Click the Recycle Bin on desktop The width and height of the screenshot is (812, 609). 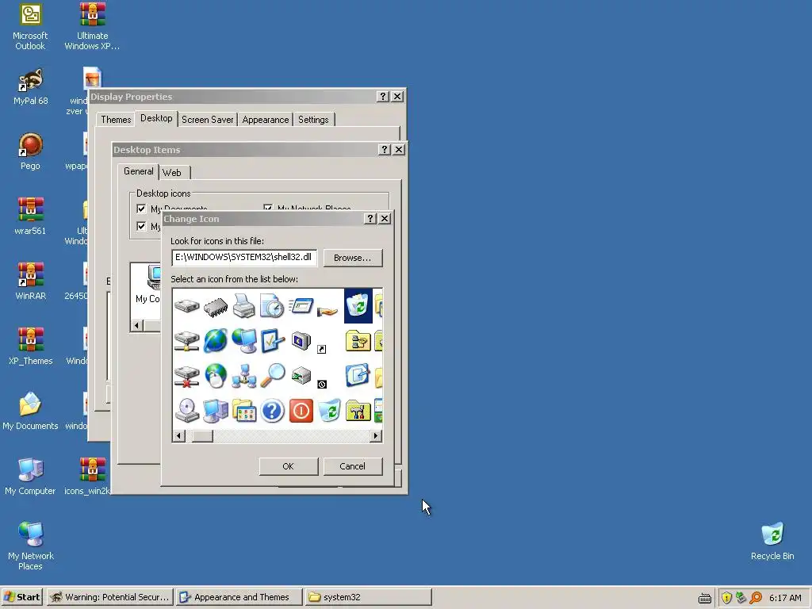click(772, 541)
